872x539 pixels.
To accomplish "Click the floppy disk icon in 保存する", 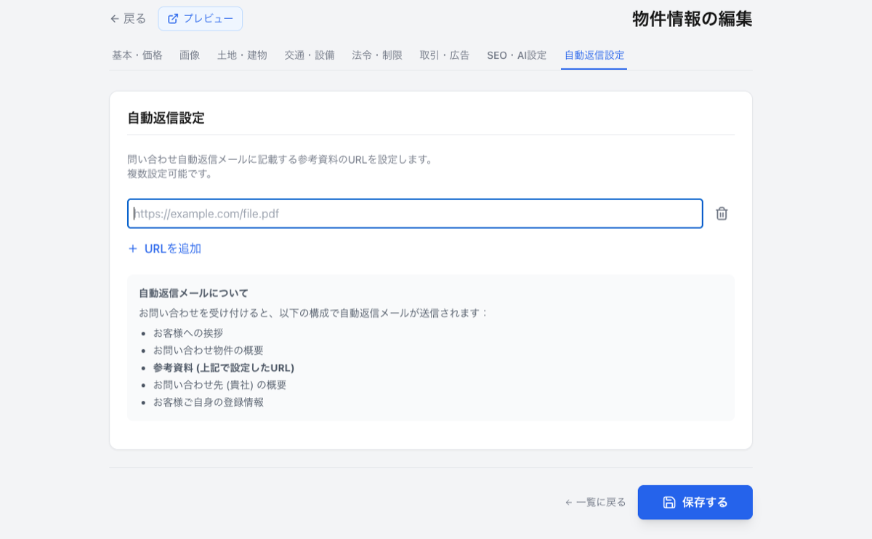I will [x=669, y=503].
